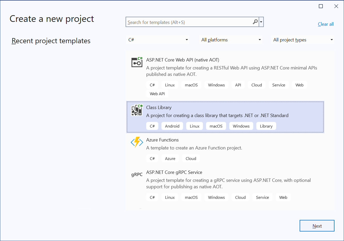Screen dimensions: 344x241
Task: Click the Azure Functions lightning bolt icon
Action: 137,142
